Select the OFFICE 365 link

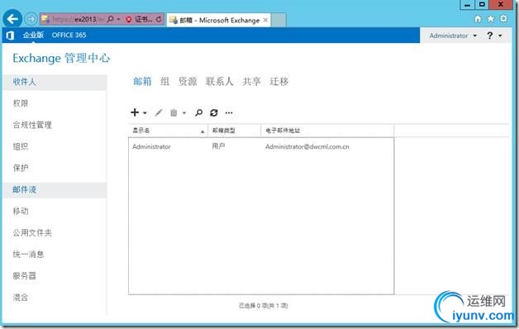(69, 35)
